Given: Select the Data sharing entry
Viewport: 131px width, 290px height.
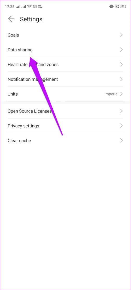Looking at the screenshot, I should 65,50.
